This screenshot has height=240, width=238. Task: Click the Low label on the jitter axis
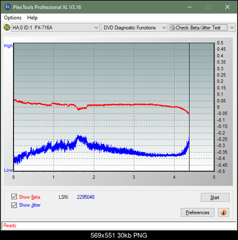coord(8,170)
